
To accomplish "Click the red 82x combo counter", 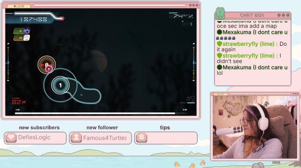I will click(19, 102).
